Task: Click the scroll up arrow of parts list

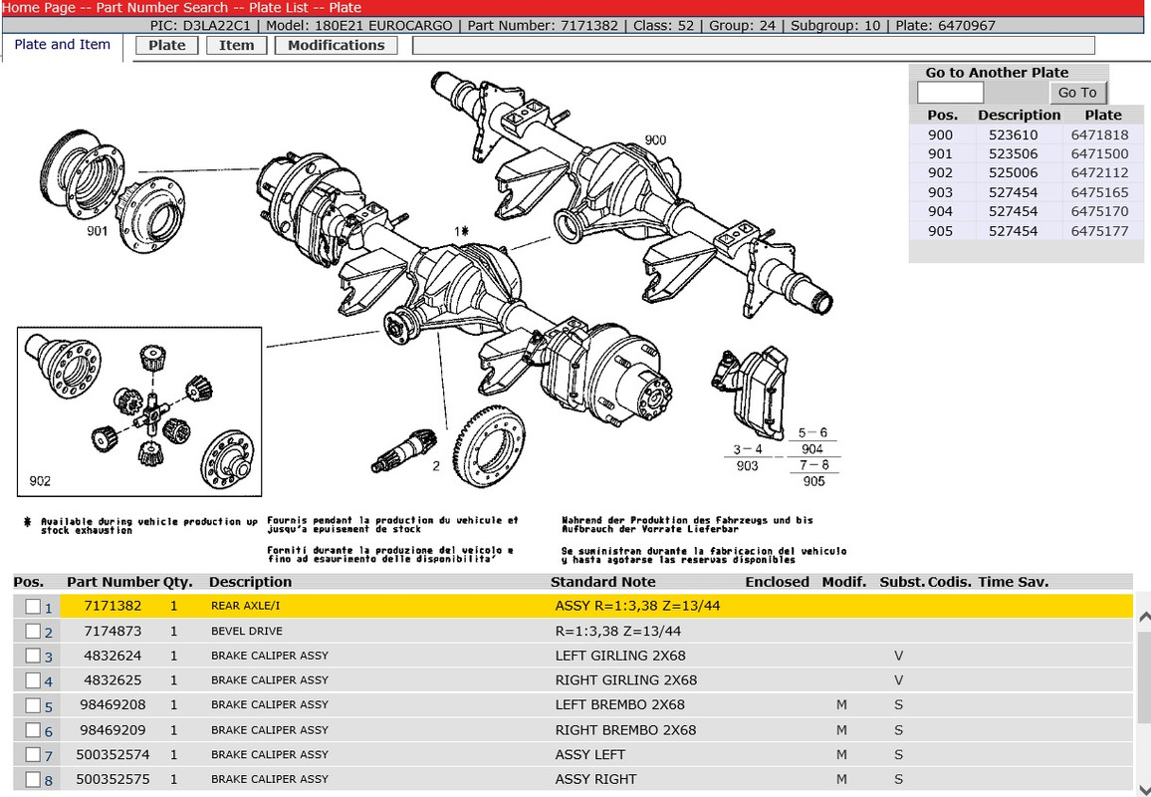Action: click(1144, 619)
